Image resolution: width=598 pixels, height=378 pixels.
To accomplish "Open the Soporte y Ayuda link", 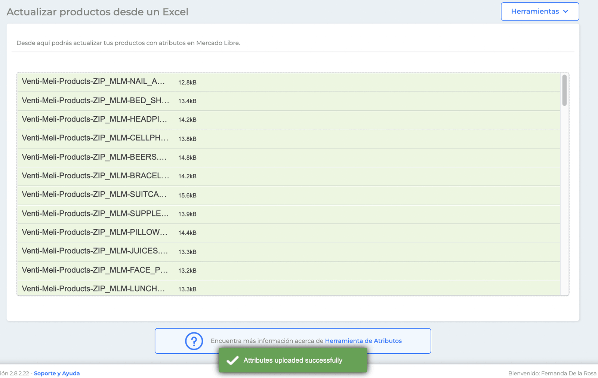I will click(x=57, y=373).
